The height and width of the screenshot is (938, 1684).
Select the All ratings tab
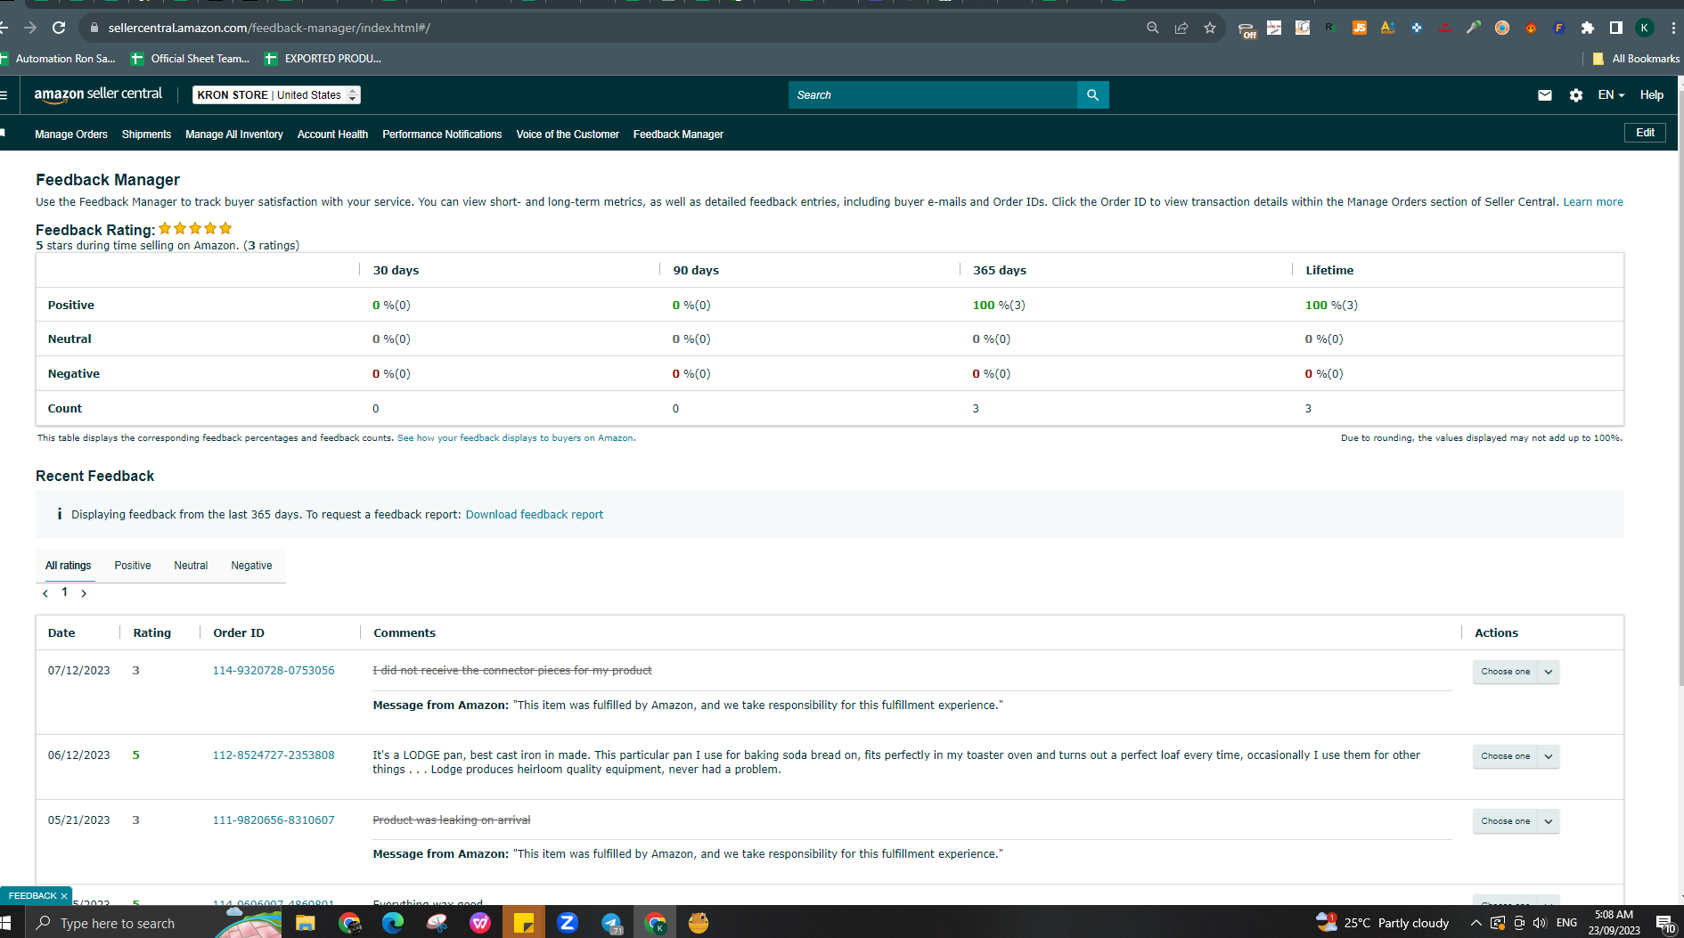pyautogui.click(x=69, y=566)
